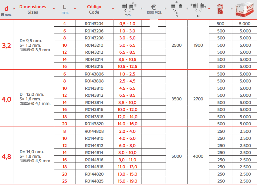Click the large carton packaging icon
Viewport: 257px width, 185px height.
pos(245,9)
